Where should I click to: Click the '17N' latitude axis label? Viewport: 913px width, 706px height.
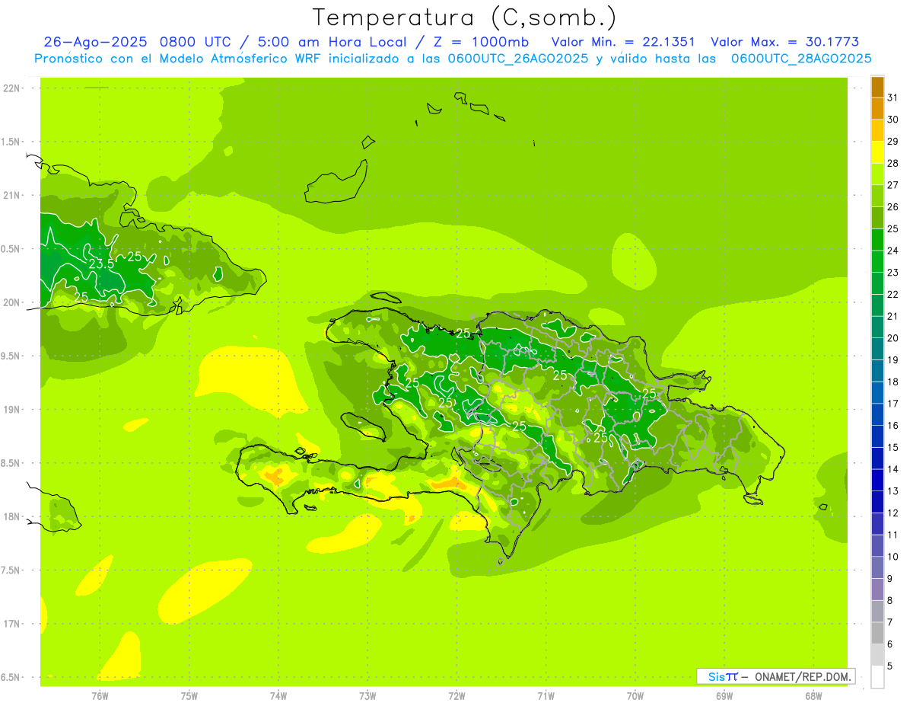click(x=11, y=625)
